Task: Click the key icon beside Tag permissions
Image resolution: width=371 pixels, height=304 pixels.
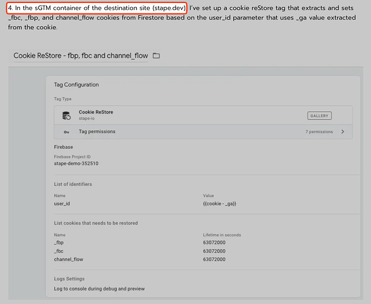Action: pyautogui.click(x=66, y=132)
